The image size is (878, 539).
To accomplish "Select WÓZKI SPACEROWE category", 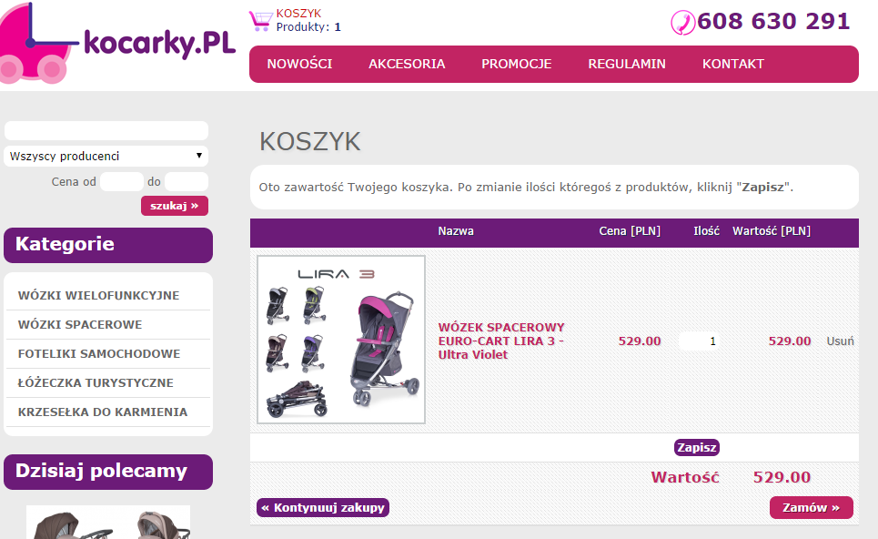I will pyautogui.click(x=80, y=324).
